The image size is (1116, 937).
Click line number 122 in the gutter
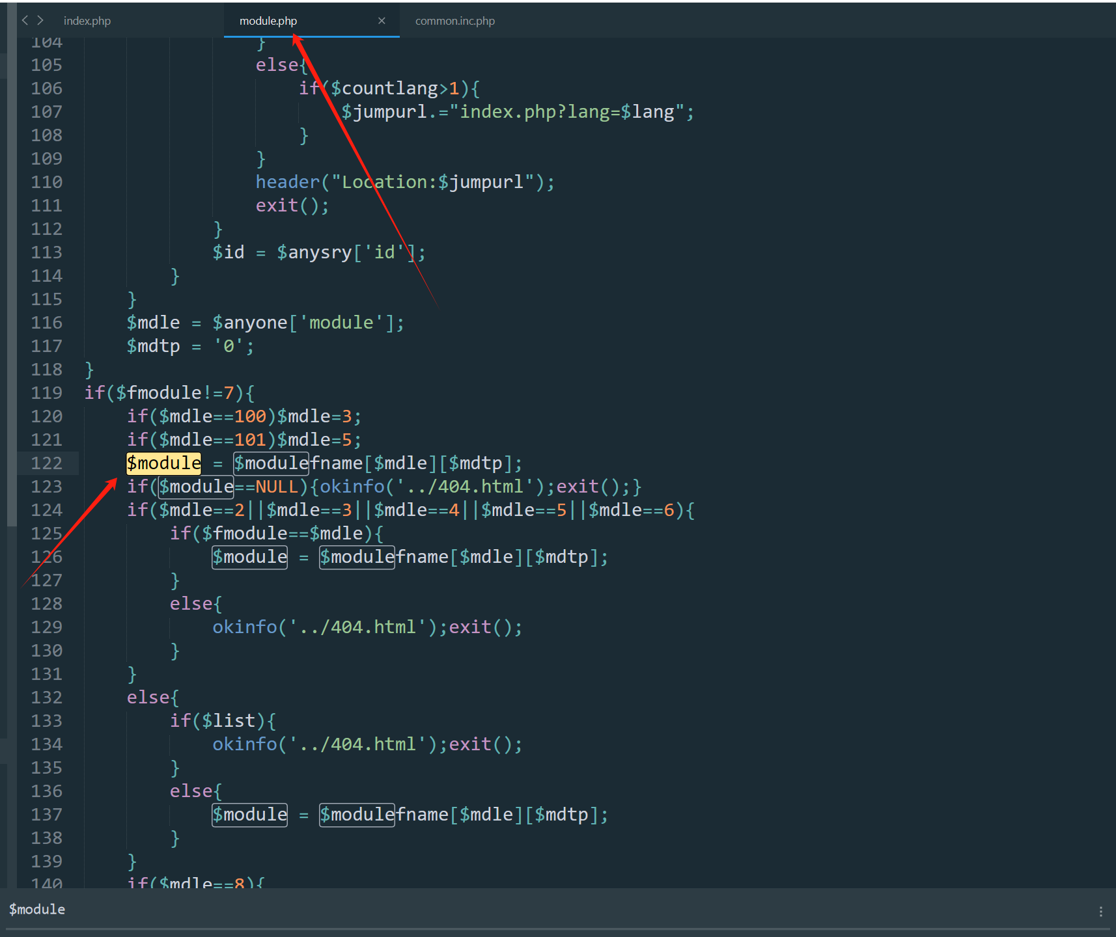pos(47,463)
